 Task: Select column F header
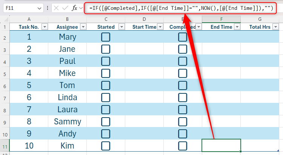[221, 19]
